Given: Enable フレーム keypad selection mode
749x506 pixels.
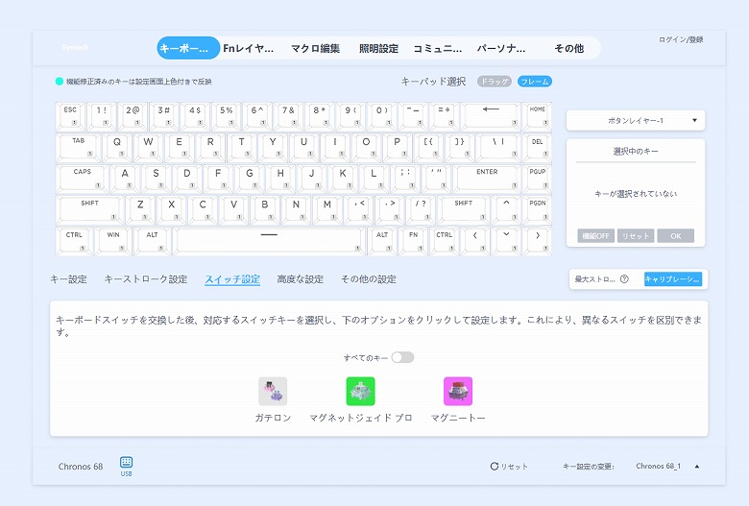Looking at the screenshot, I should 535,82.
